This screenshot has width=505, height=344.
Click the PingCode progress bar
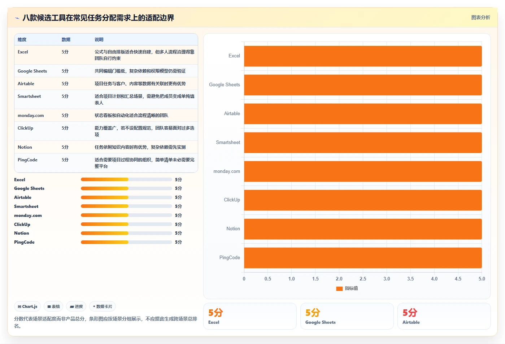click(126, 242)
